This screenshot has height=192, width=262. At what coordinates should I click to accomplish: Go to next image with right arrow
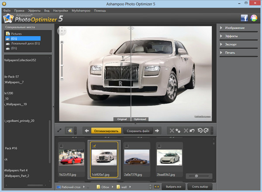(157, 131)
